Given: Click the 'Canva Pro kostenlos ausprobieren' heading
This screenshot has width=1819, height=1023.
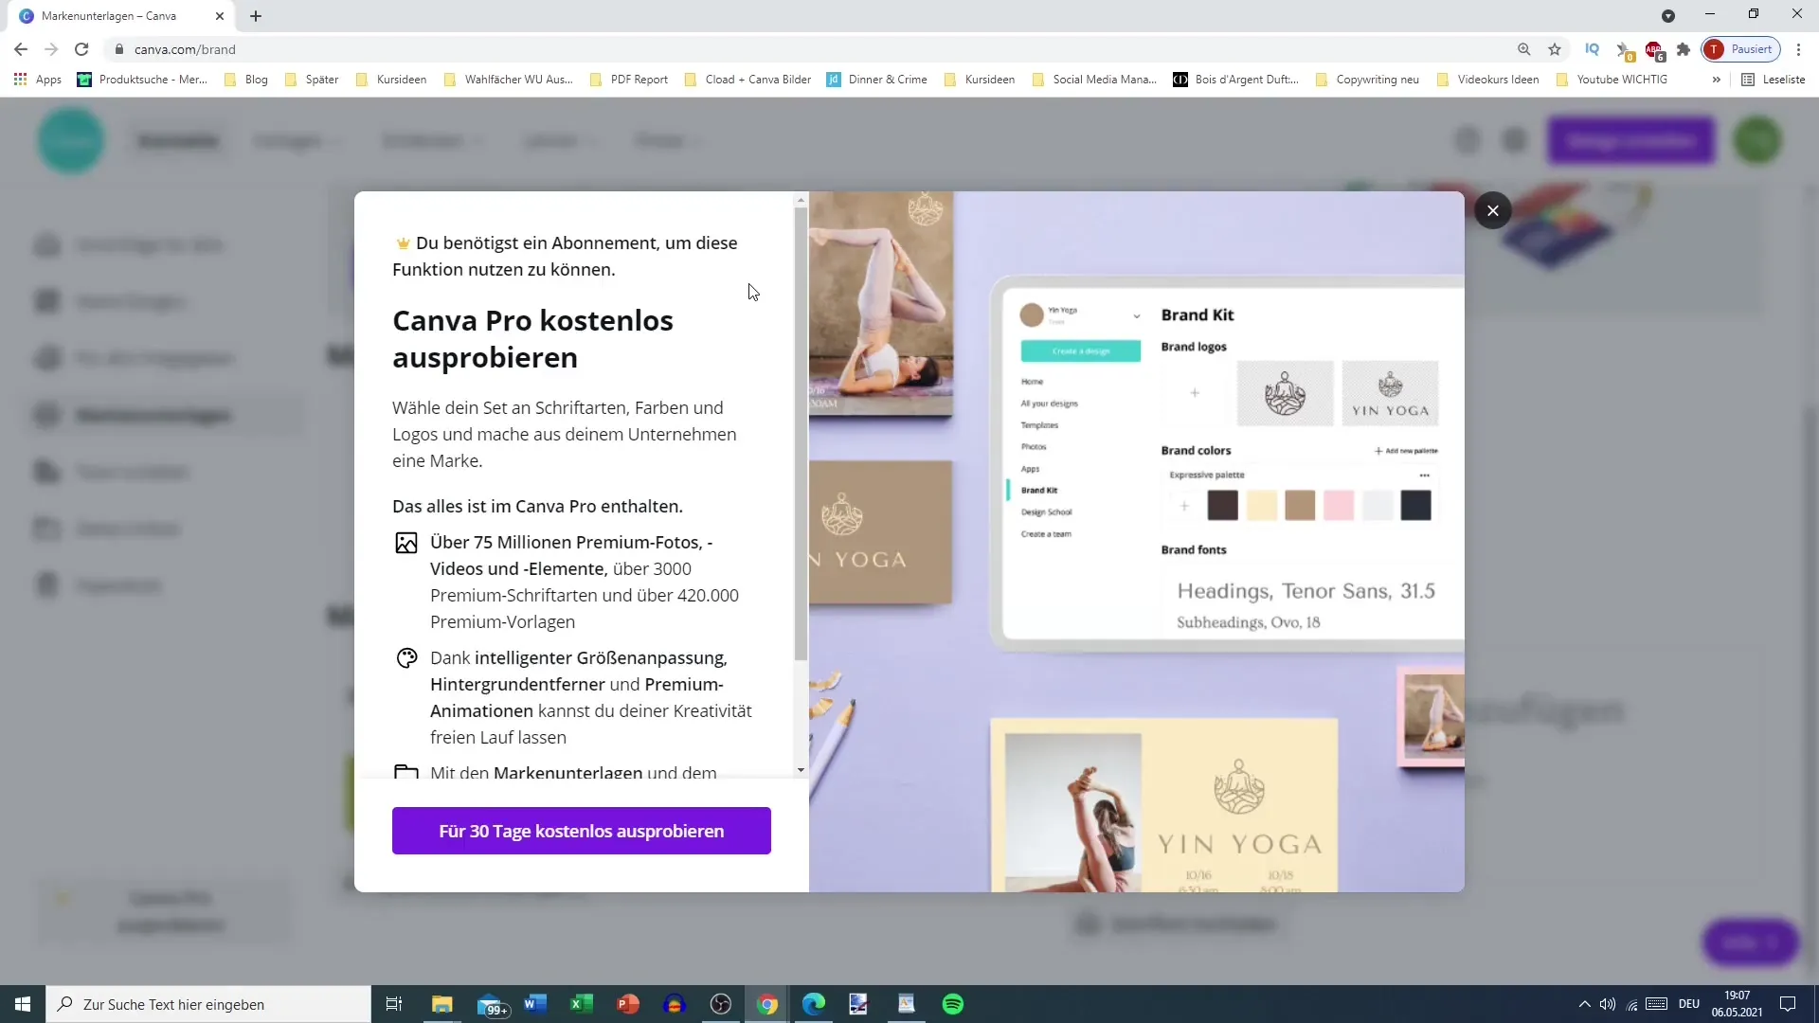Looking at the screenshot, I should coord(532,339).
